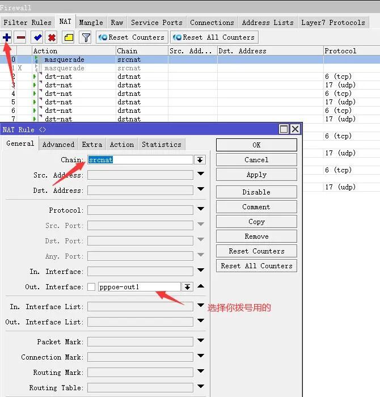
Task: Add comment with the yellow note icon
Action: 69,37
